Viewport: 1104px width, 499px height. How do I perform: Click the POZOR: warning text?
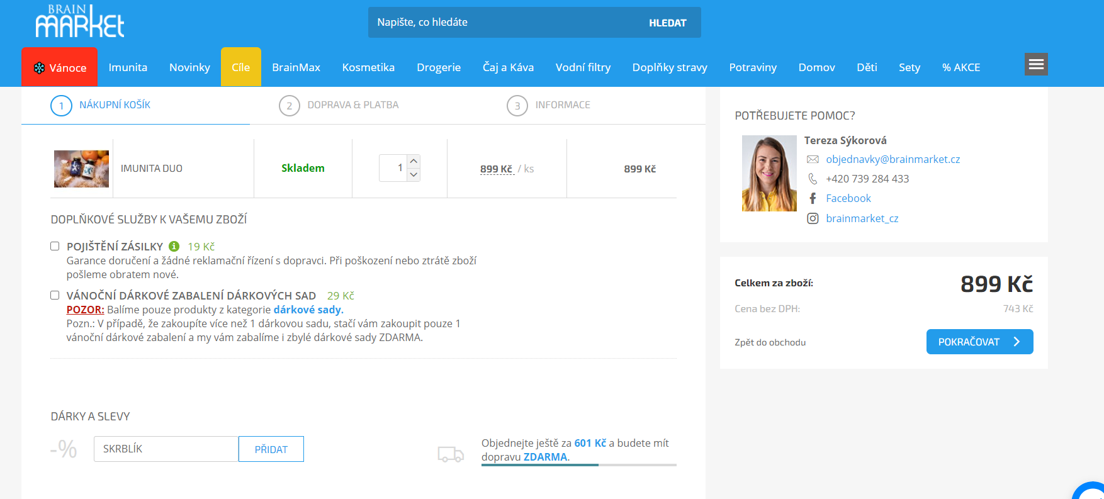click(85, 310)
